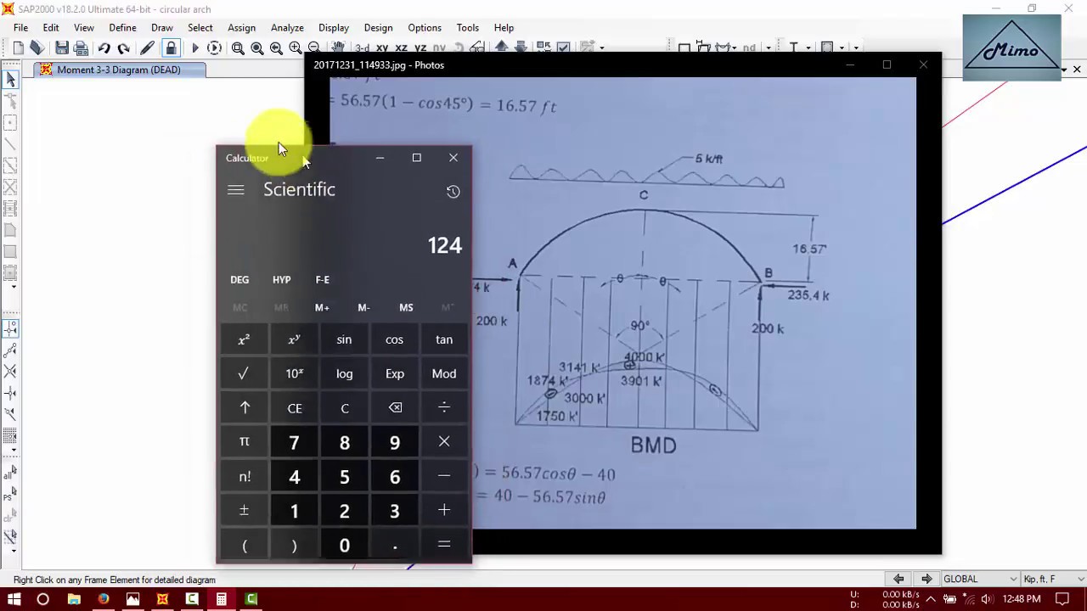The height and width of the screenshot is (611, 1087).
Task: Click the Save icon in SAP2000 toolbar
Action: pos(62,48)
